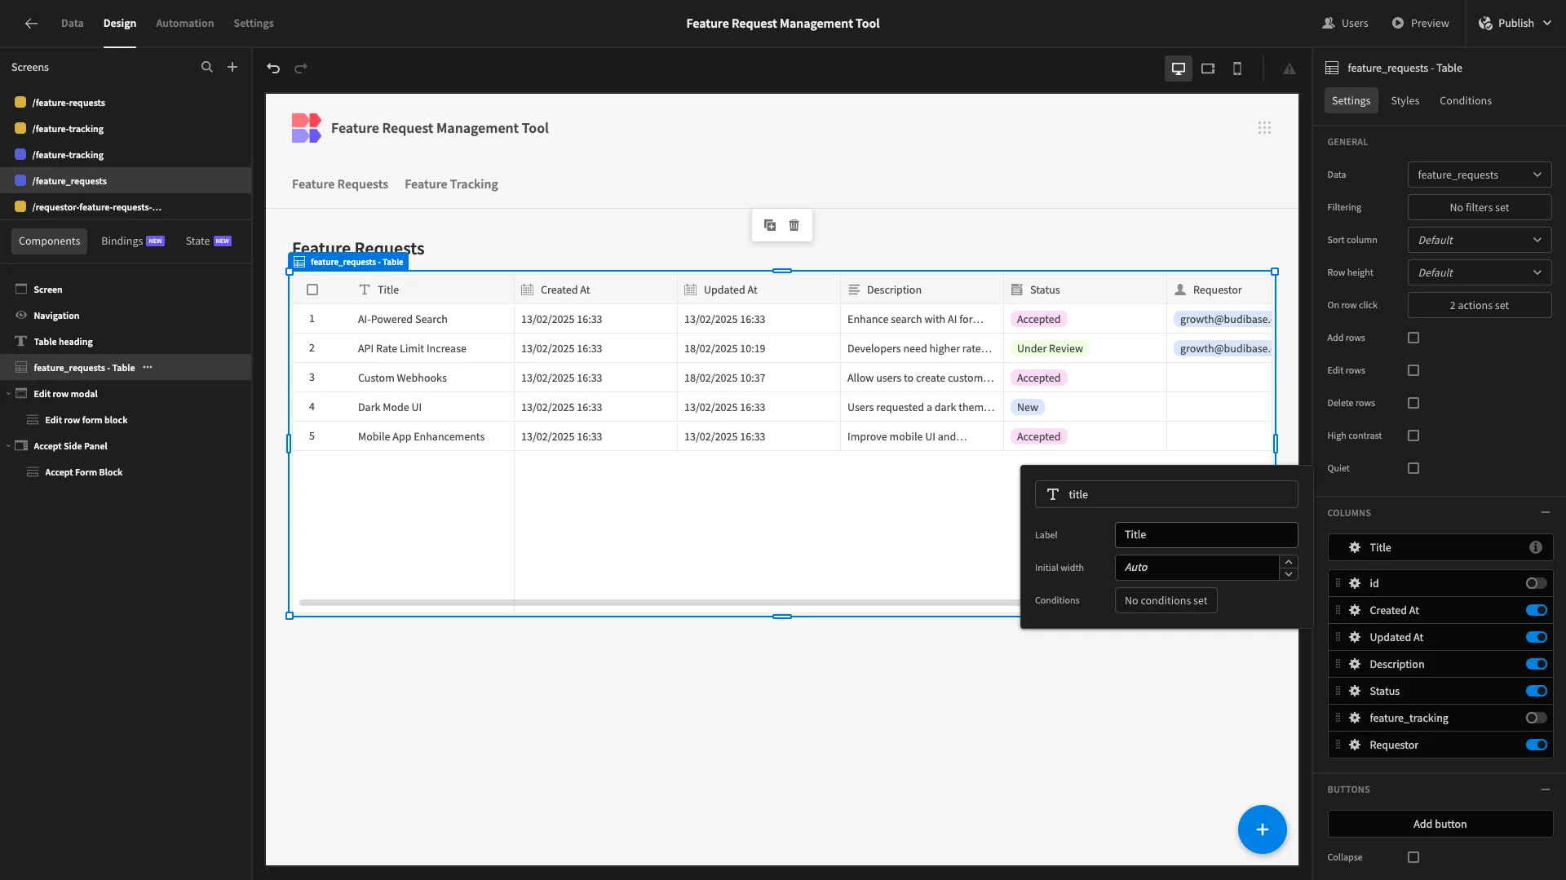
Task: Switch to the Styles tab
Action: pos(1405,100)
